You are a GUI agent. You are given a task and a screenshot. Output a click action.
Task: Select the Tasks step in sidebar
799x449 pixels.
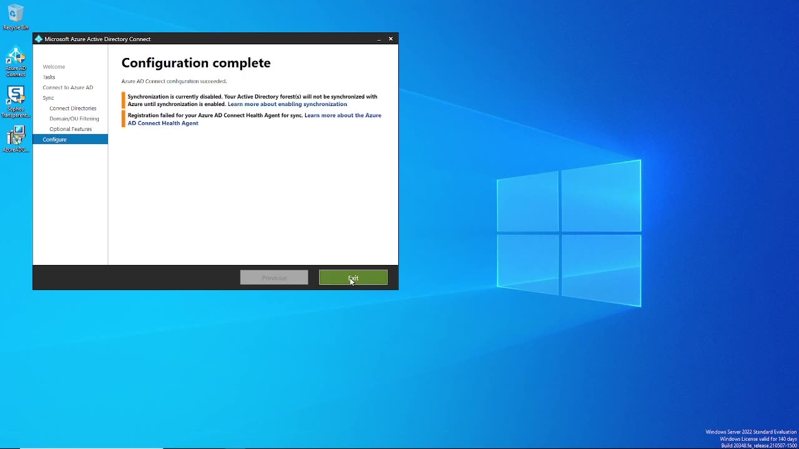[x=49, y=77]
